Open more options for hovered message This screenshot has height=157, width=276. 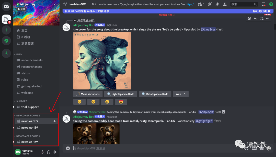pos(268,18)
